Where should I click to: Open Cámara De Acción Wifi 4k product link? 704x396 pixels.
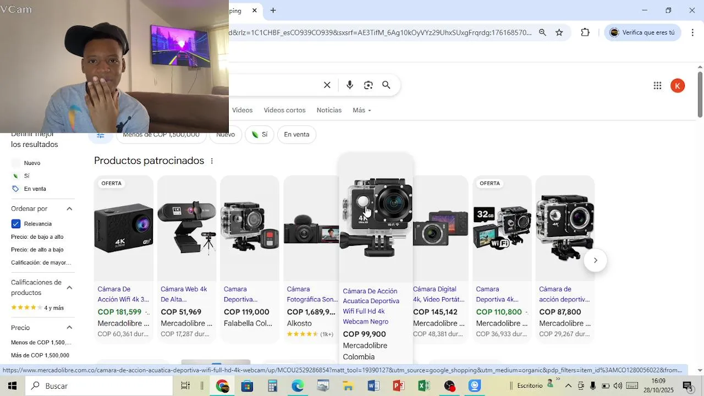pyautogui.click(x=123, y=294)
